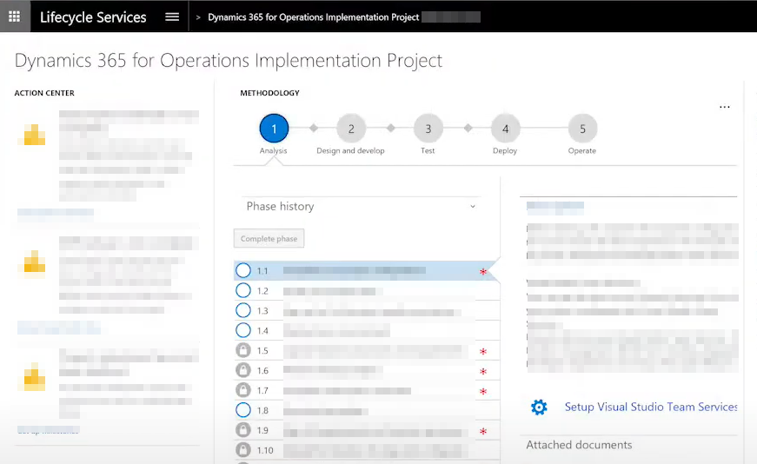Click the Lifecycle Services title

[x=93, y=17]
